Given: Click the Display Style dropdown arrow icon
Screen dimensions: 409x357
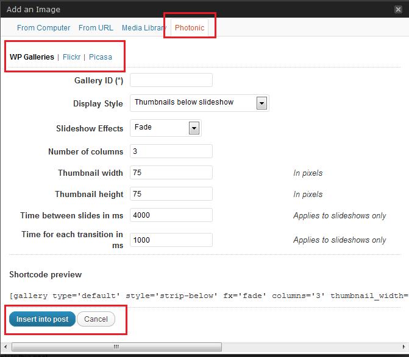Looking at the screenshot, I should click(261, 103).
